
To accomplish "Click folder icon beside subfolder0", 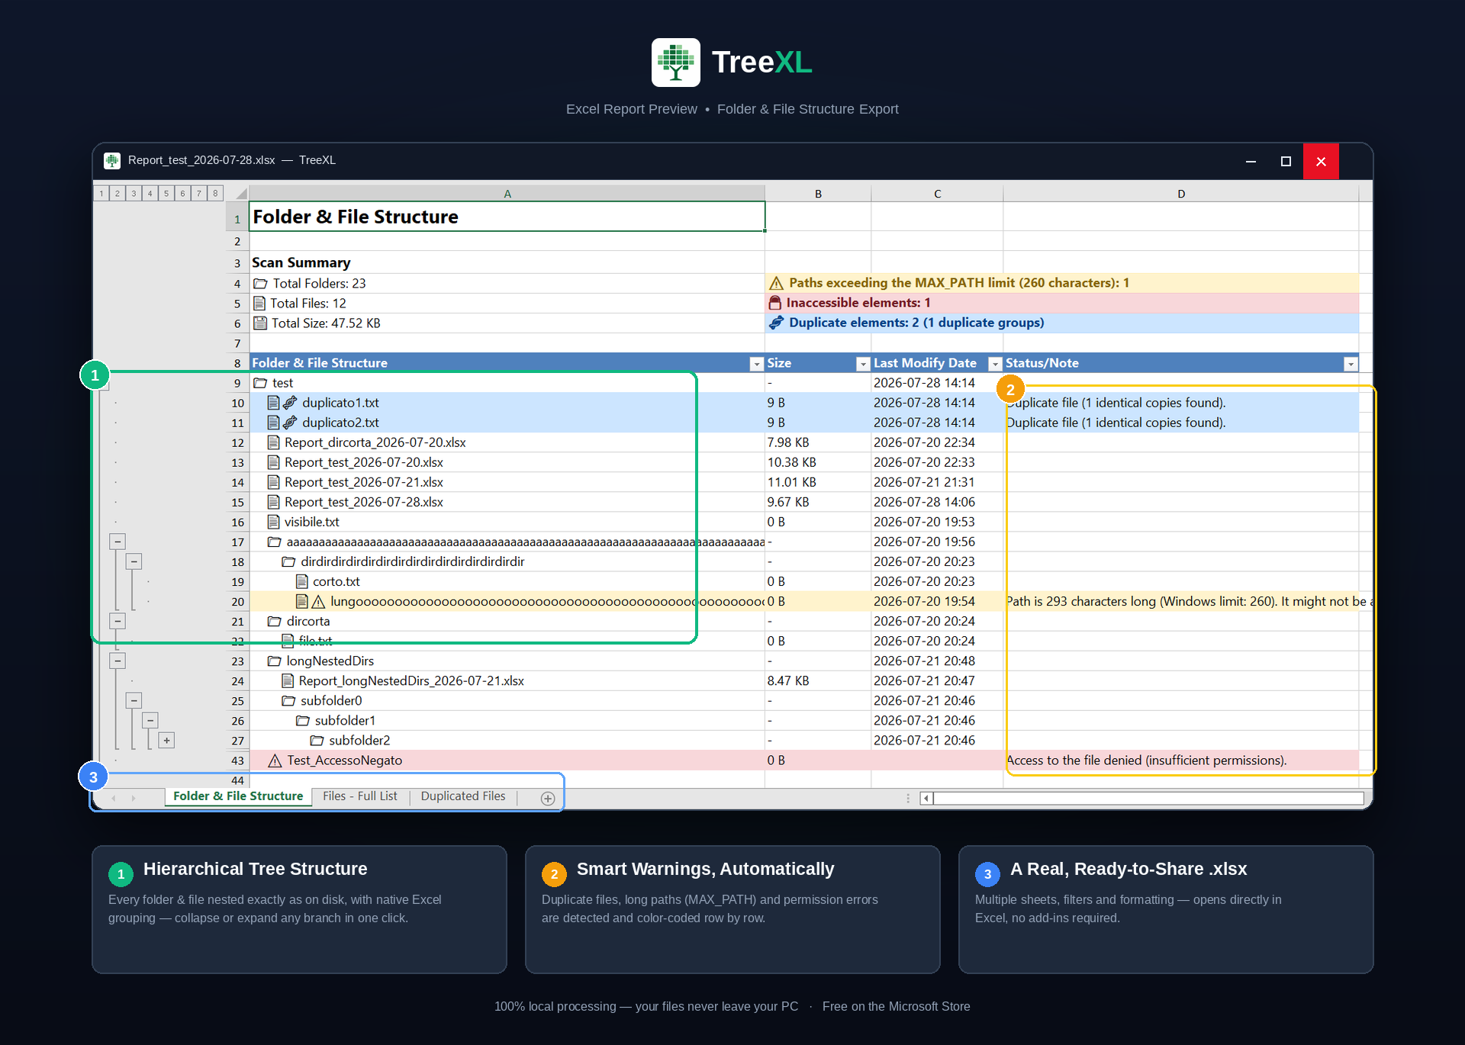I will pos(288,701).
